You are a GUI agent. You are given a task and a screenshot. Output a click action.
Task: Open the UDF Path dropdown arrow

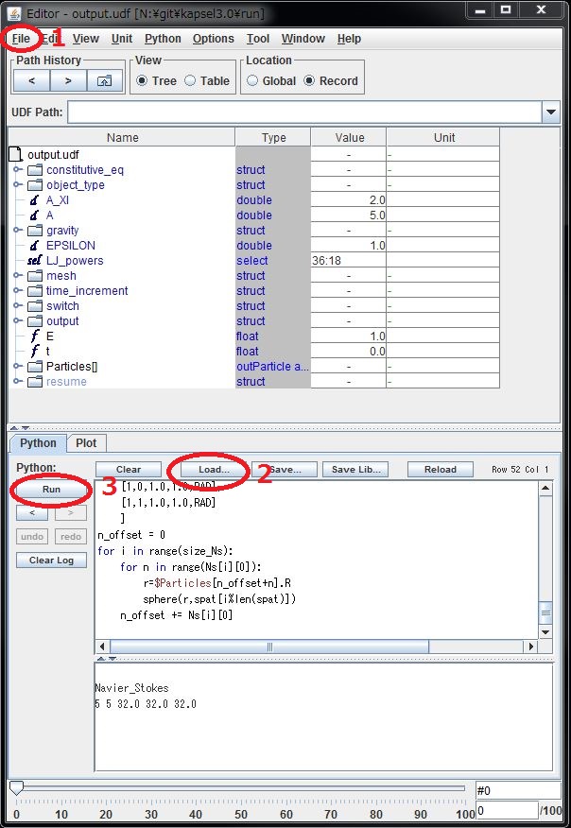point(551,112)
